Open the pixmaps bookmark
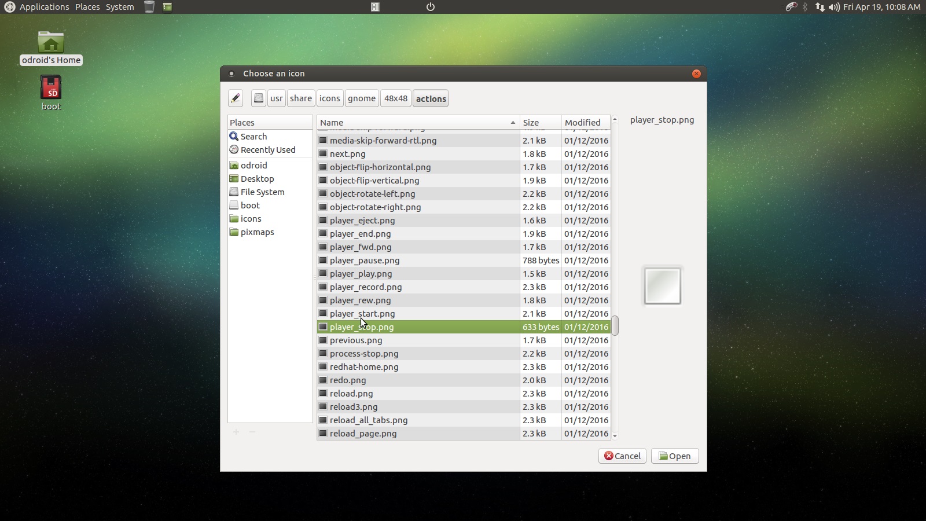This screenshot has height=521, width=926. 258,232
